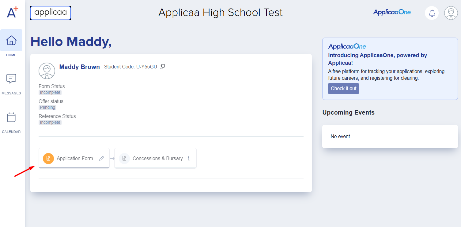The width and height of the screenshot is (461, 227).
Task: Click the pencil edit icon on Application Form
Action: pyautogui.click(x=102, y=158)
